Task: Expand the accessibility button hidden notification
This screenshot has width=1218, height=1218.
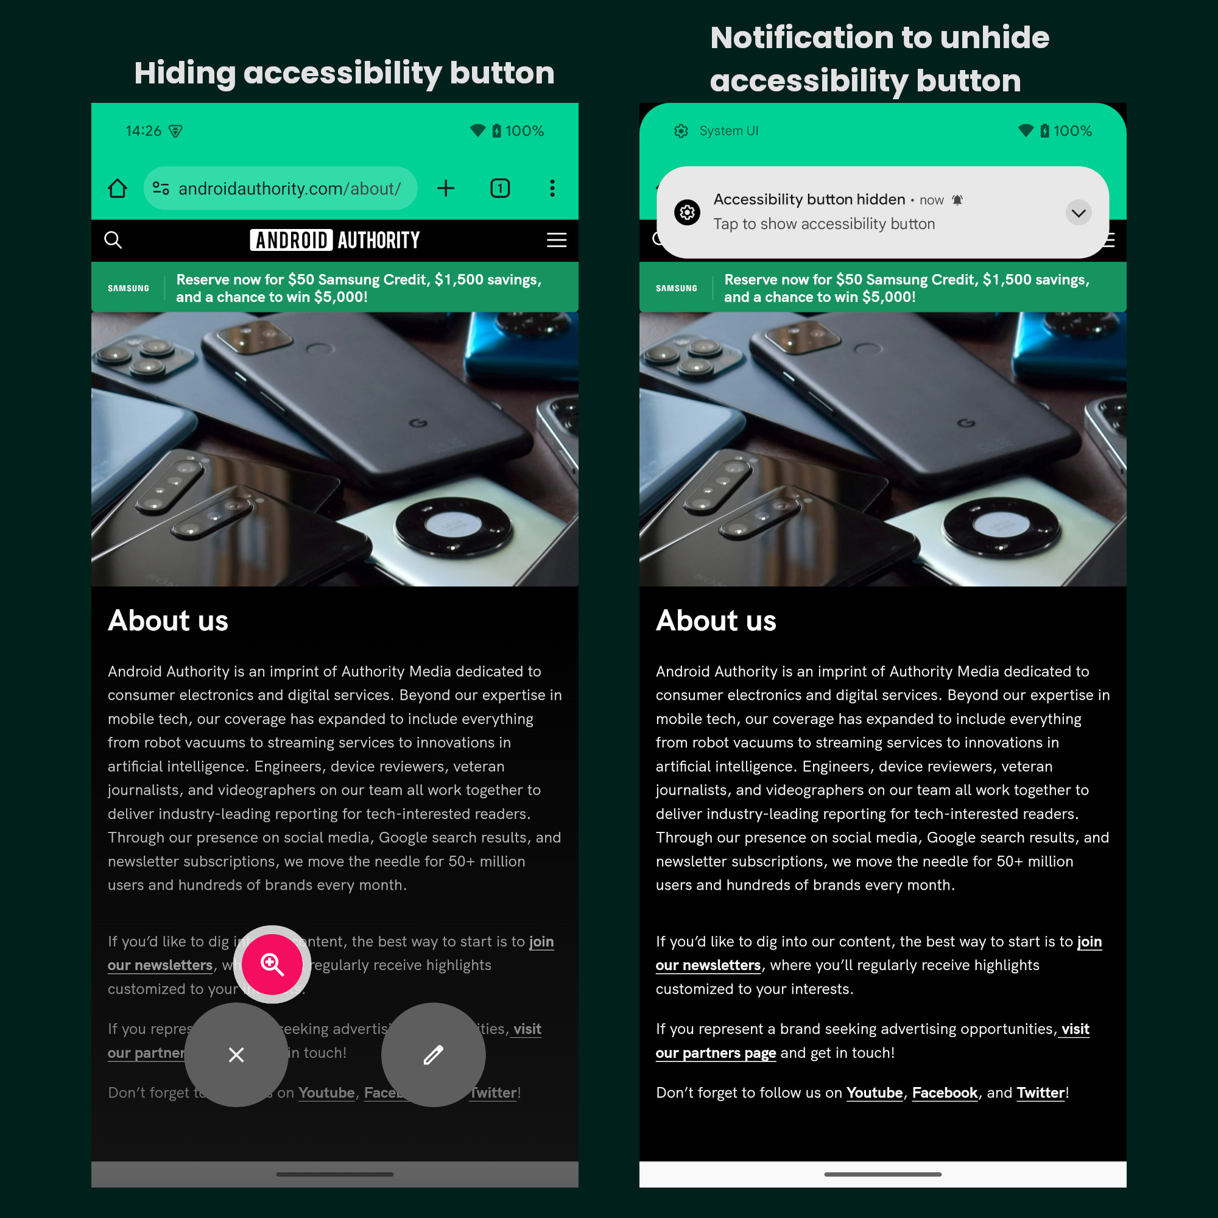Action: point(1079,212)
